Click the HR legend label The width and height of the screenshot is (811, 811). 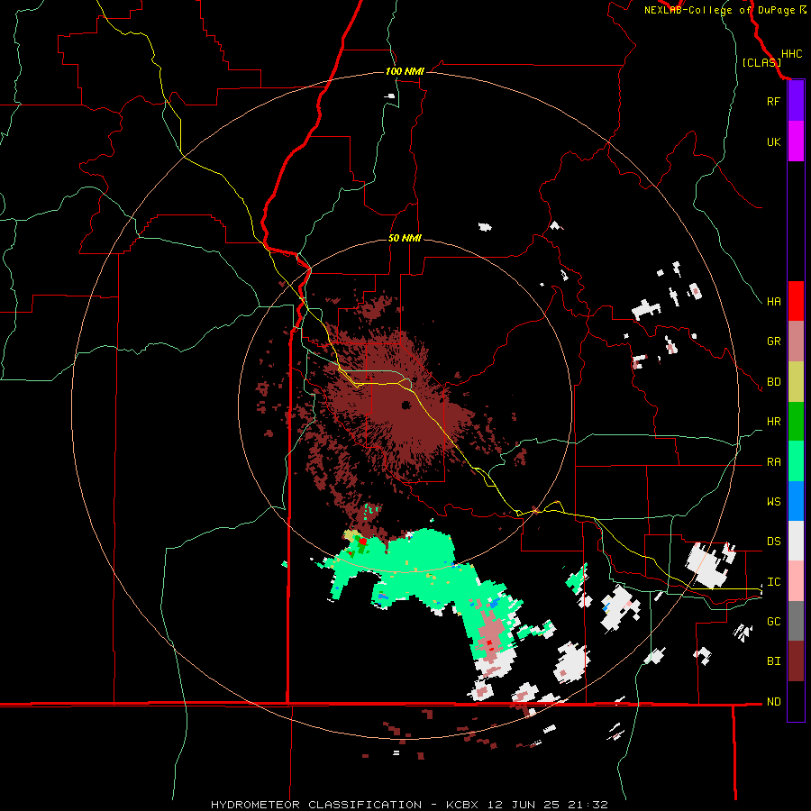(x=773, y=421)
